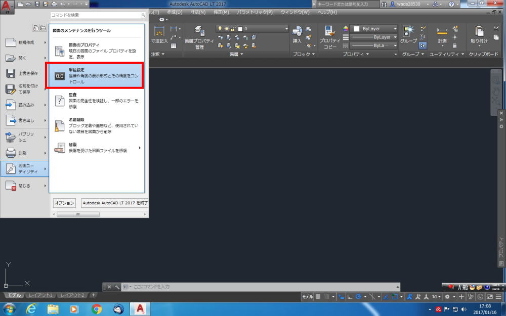Open Google Chrome from the taskbar
This screenshot has width=506, height=316.
coord(97,309)
